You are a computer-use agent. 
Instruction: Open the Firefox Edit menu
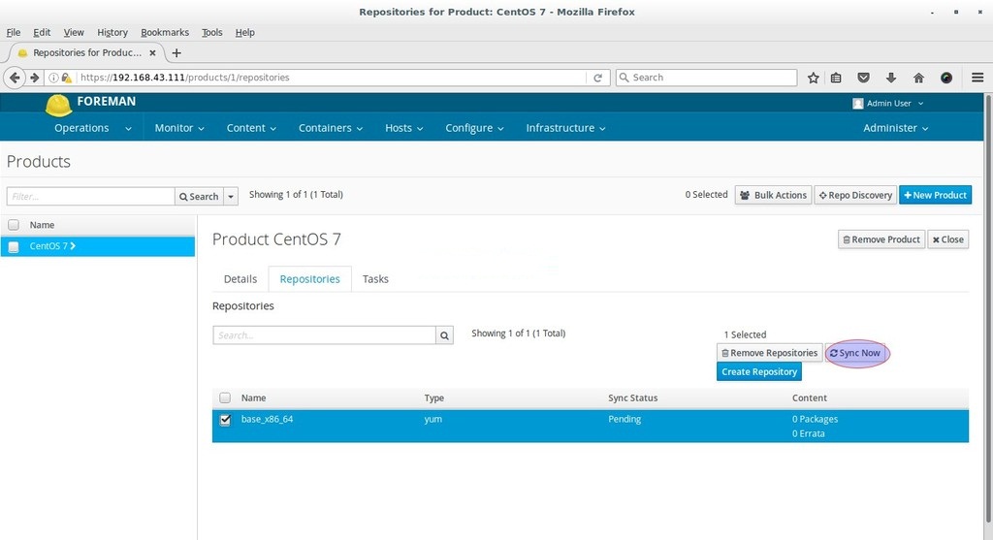tap(42, 32)
